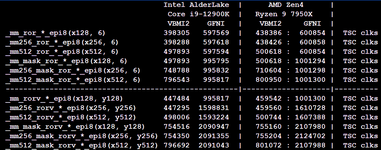Click the value 597569
The image size is (381, 150).
tap(216, 33)
